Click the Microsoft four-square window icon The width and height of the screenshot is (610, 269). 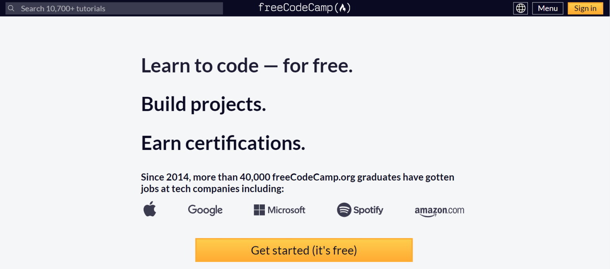click(259, 209)
